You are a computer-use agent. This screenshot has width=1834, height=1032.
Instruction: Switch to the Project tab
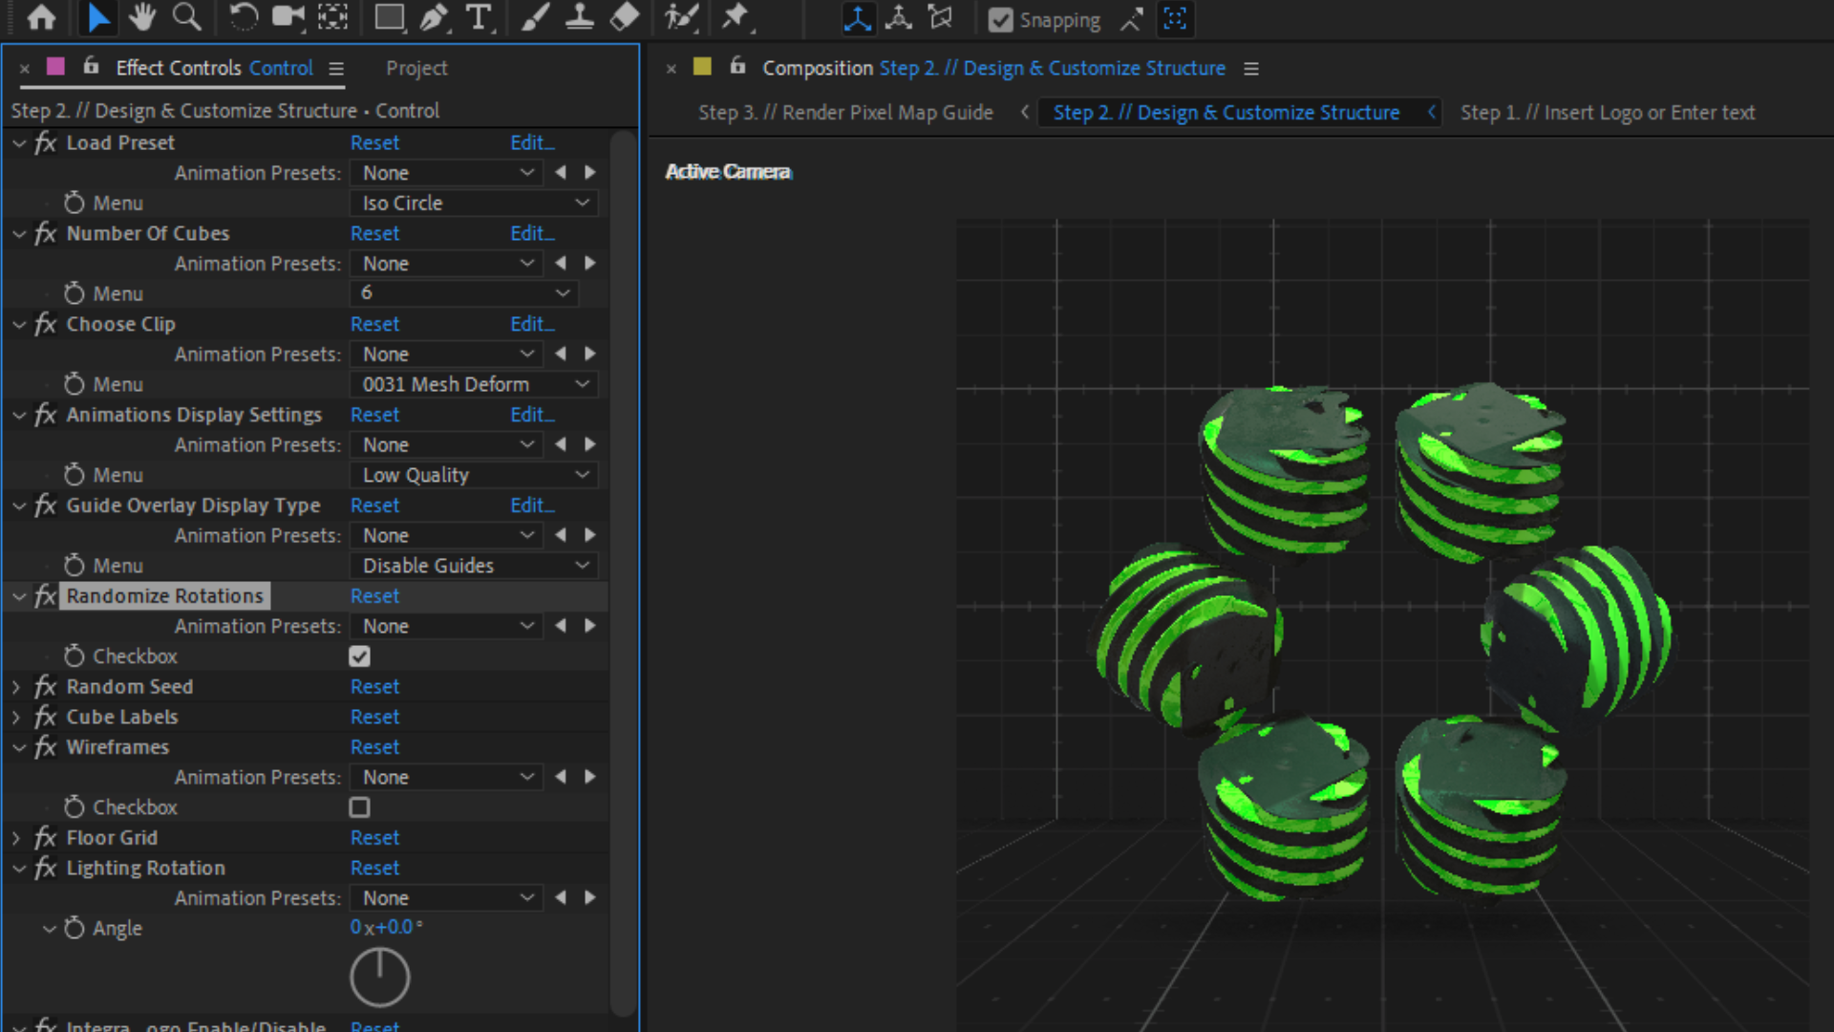[x=416, y=68]
